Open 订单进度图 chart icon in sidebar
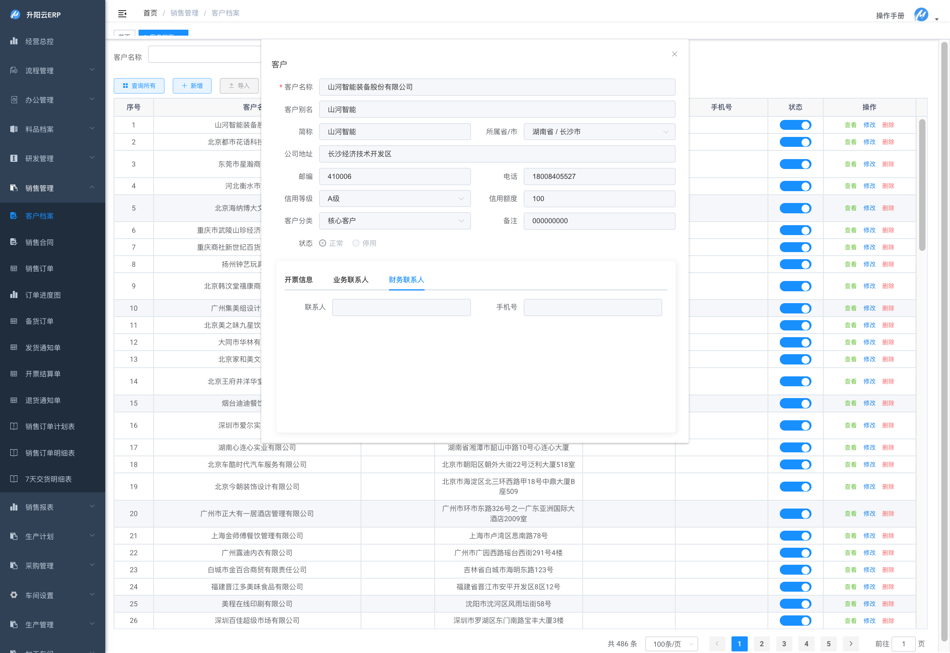 click(x=14, y=295)
